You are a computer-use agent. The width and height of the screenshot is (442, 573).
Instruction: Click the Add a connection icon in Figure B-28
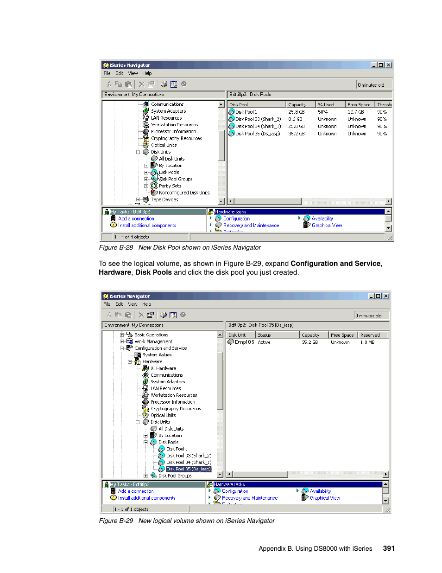point(113,219)
